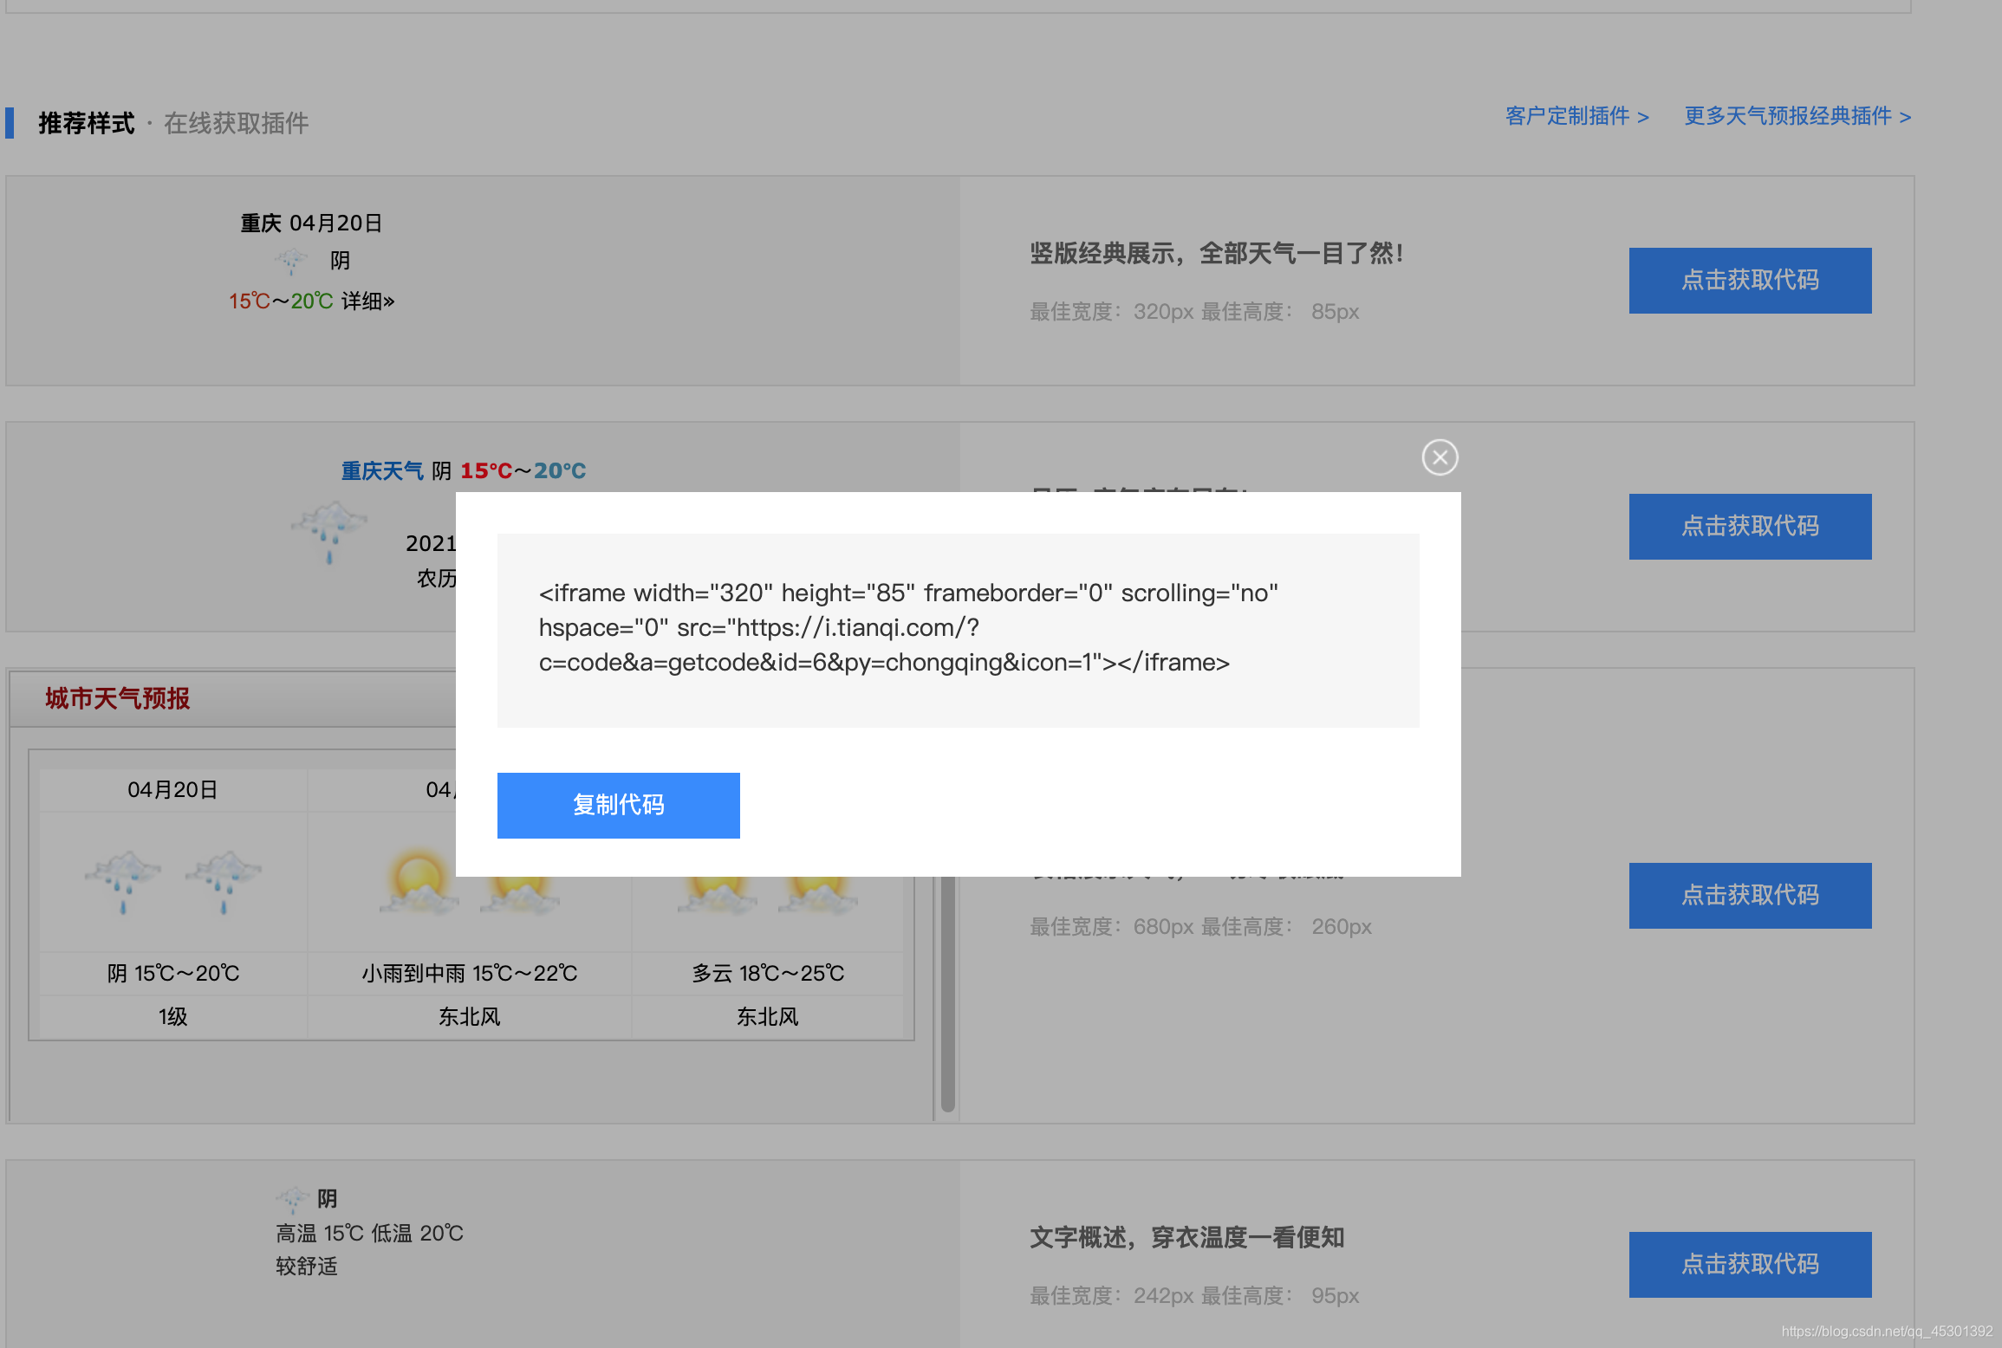
Task: Click the sun-cloud icon above 小雨到中雨
Action: 419,882
